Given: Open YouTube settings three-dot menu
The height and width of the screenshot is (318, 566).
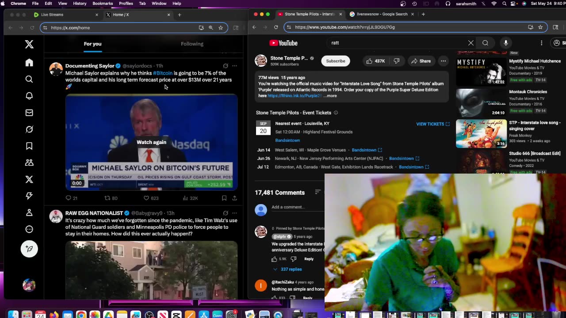Looking at the screenshot, I should tap(541, 43).
